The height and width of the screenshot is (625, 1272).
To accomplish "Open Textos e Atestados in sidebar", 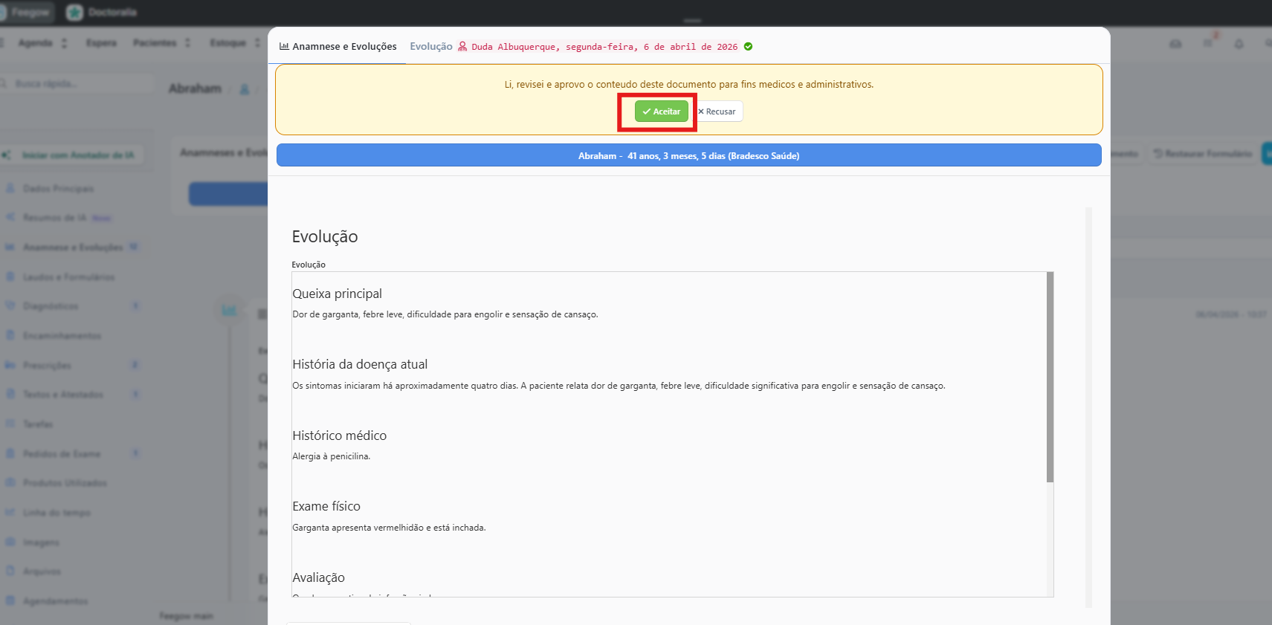I will pos(62,395).
